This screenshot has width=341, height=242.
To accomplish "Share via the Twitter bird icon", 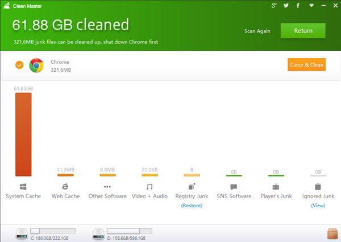I will tap(286, 6).
